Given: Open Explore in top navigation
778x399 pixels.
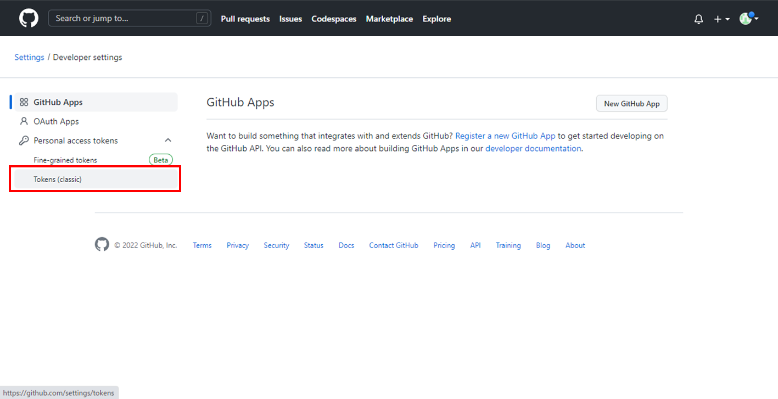Looking at the screenshot, I should click(436, 19).
